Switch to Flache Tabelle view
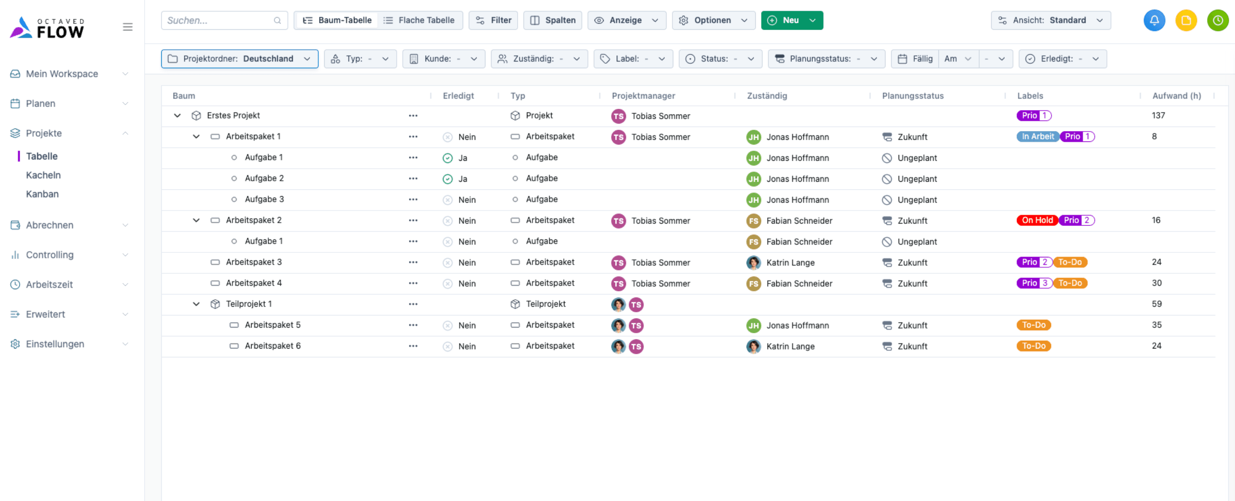1235x501 pixels. click(x=419, y=20)
